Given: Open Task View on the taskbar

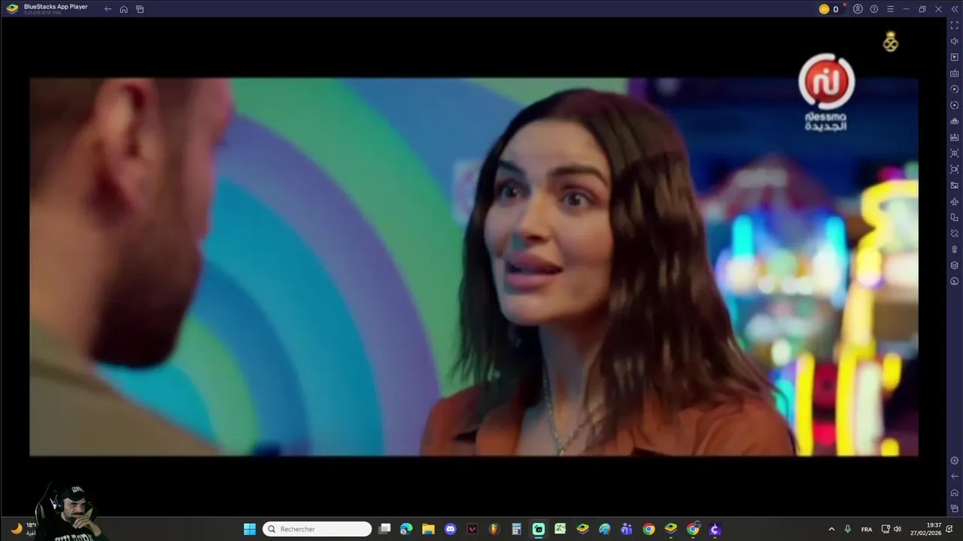Looking at the screenshot, I should pyautogui.click(x=384, y=529).
